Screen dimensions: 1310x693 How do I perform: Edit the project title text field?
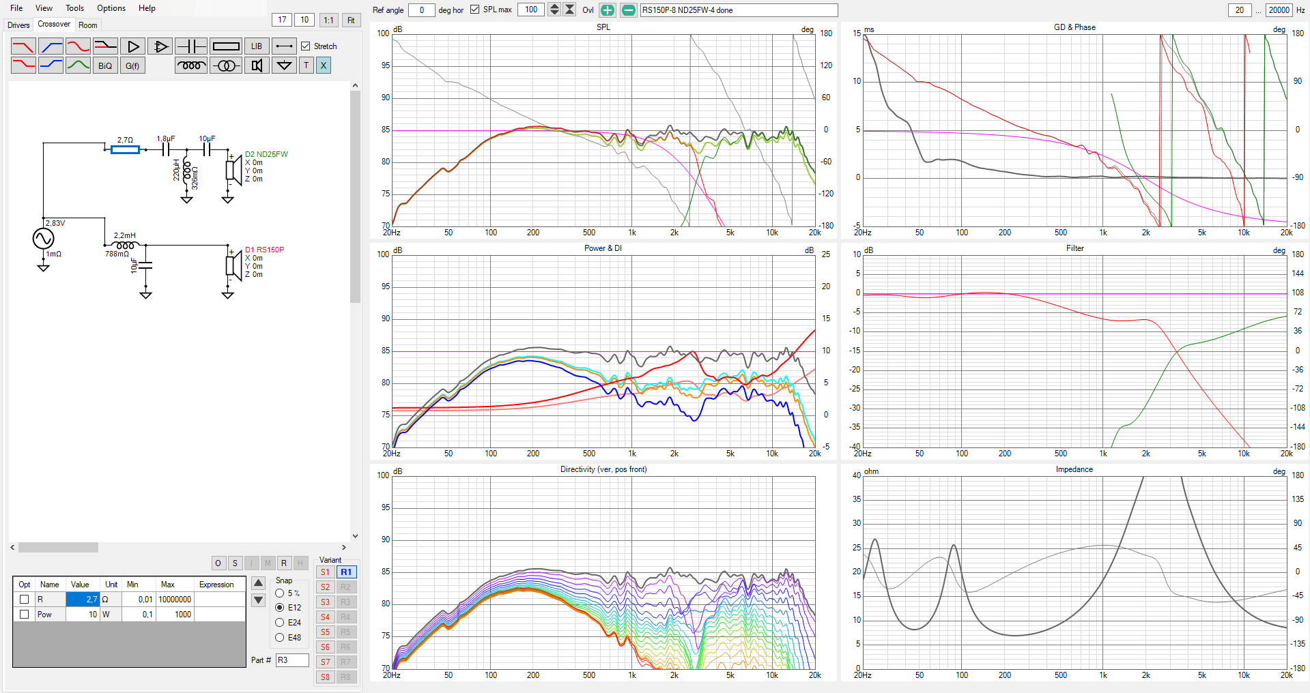(739, 10)
